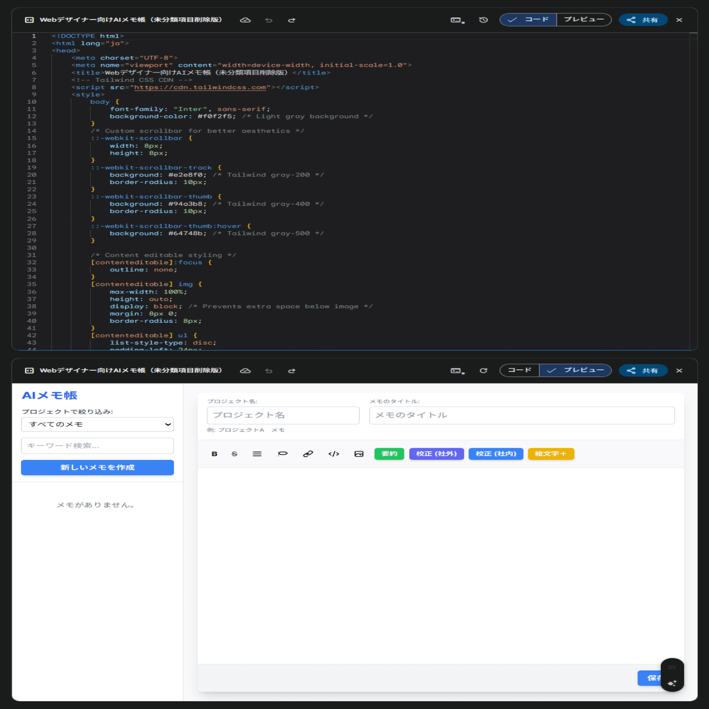Click the AIメモ帳 heading in the sidebar
This screenshot has height=709, width=709.
pyautogui.click(x=49, y=395)
